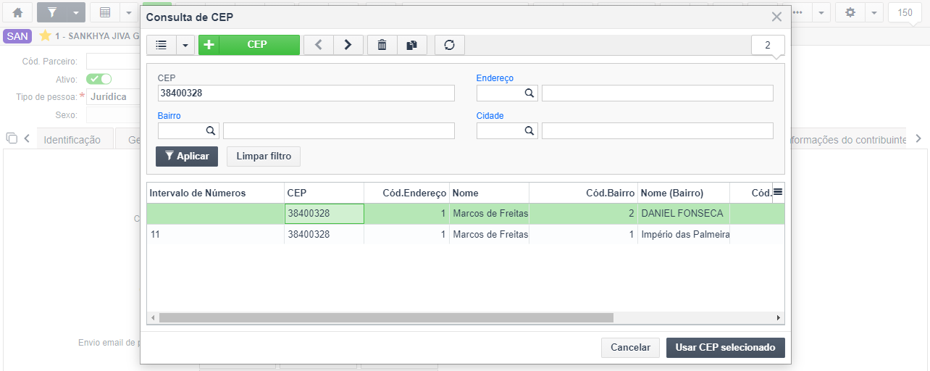Go to previous record arrow
Viewport: 930px width, 371px height.
(318, 45)
